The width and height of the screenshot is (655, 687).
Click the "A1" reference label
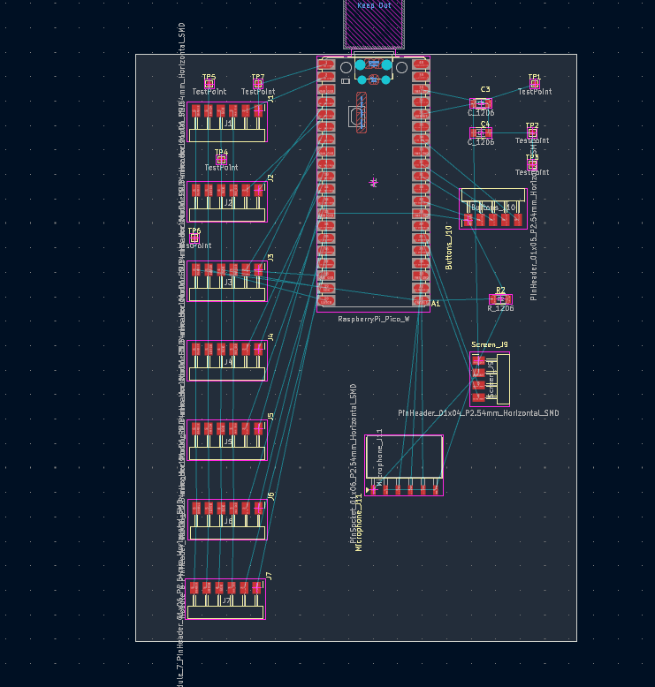point(436,304)
